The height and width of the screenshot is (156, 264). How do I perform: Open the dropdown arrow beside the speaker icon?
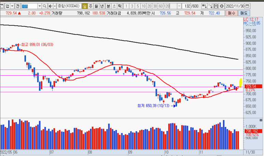click(55, 6)
